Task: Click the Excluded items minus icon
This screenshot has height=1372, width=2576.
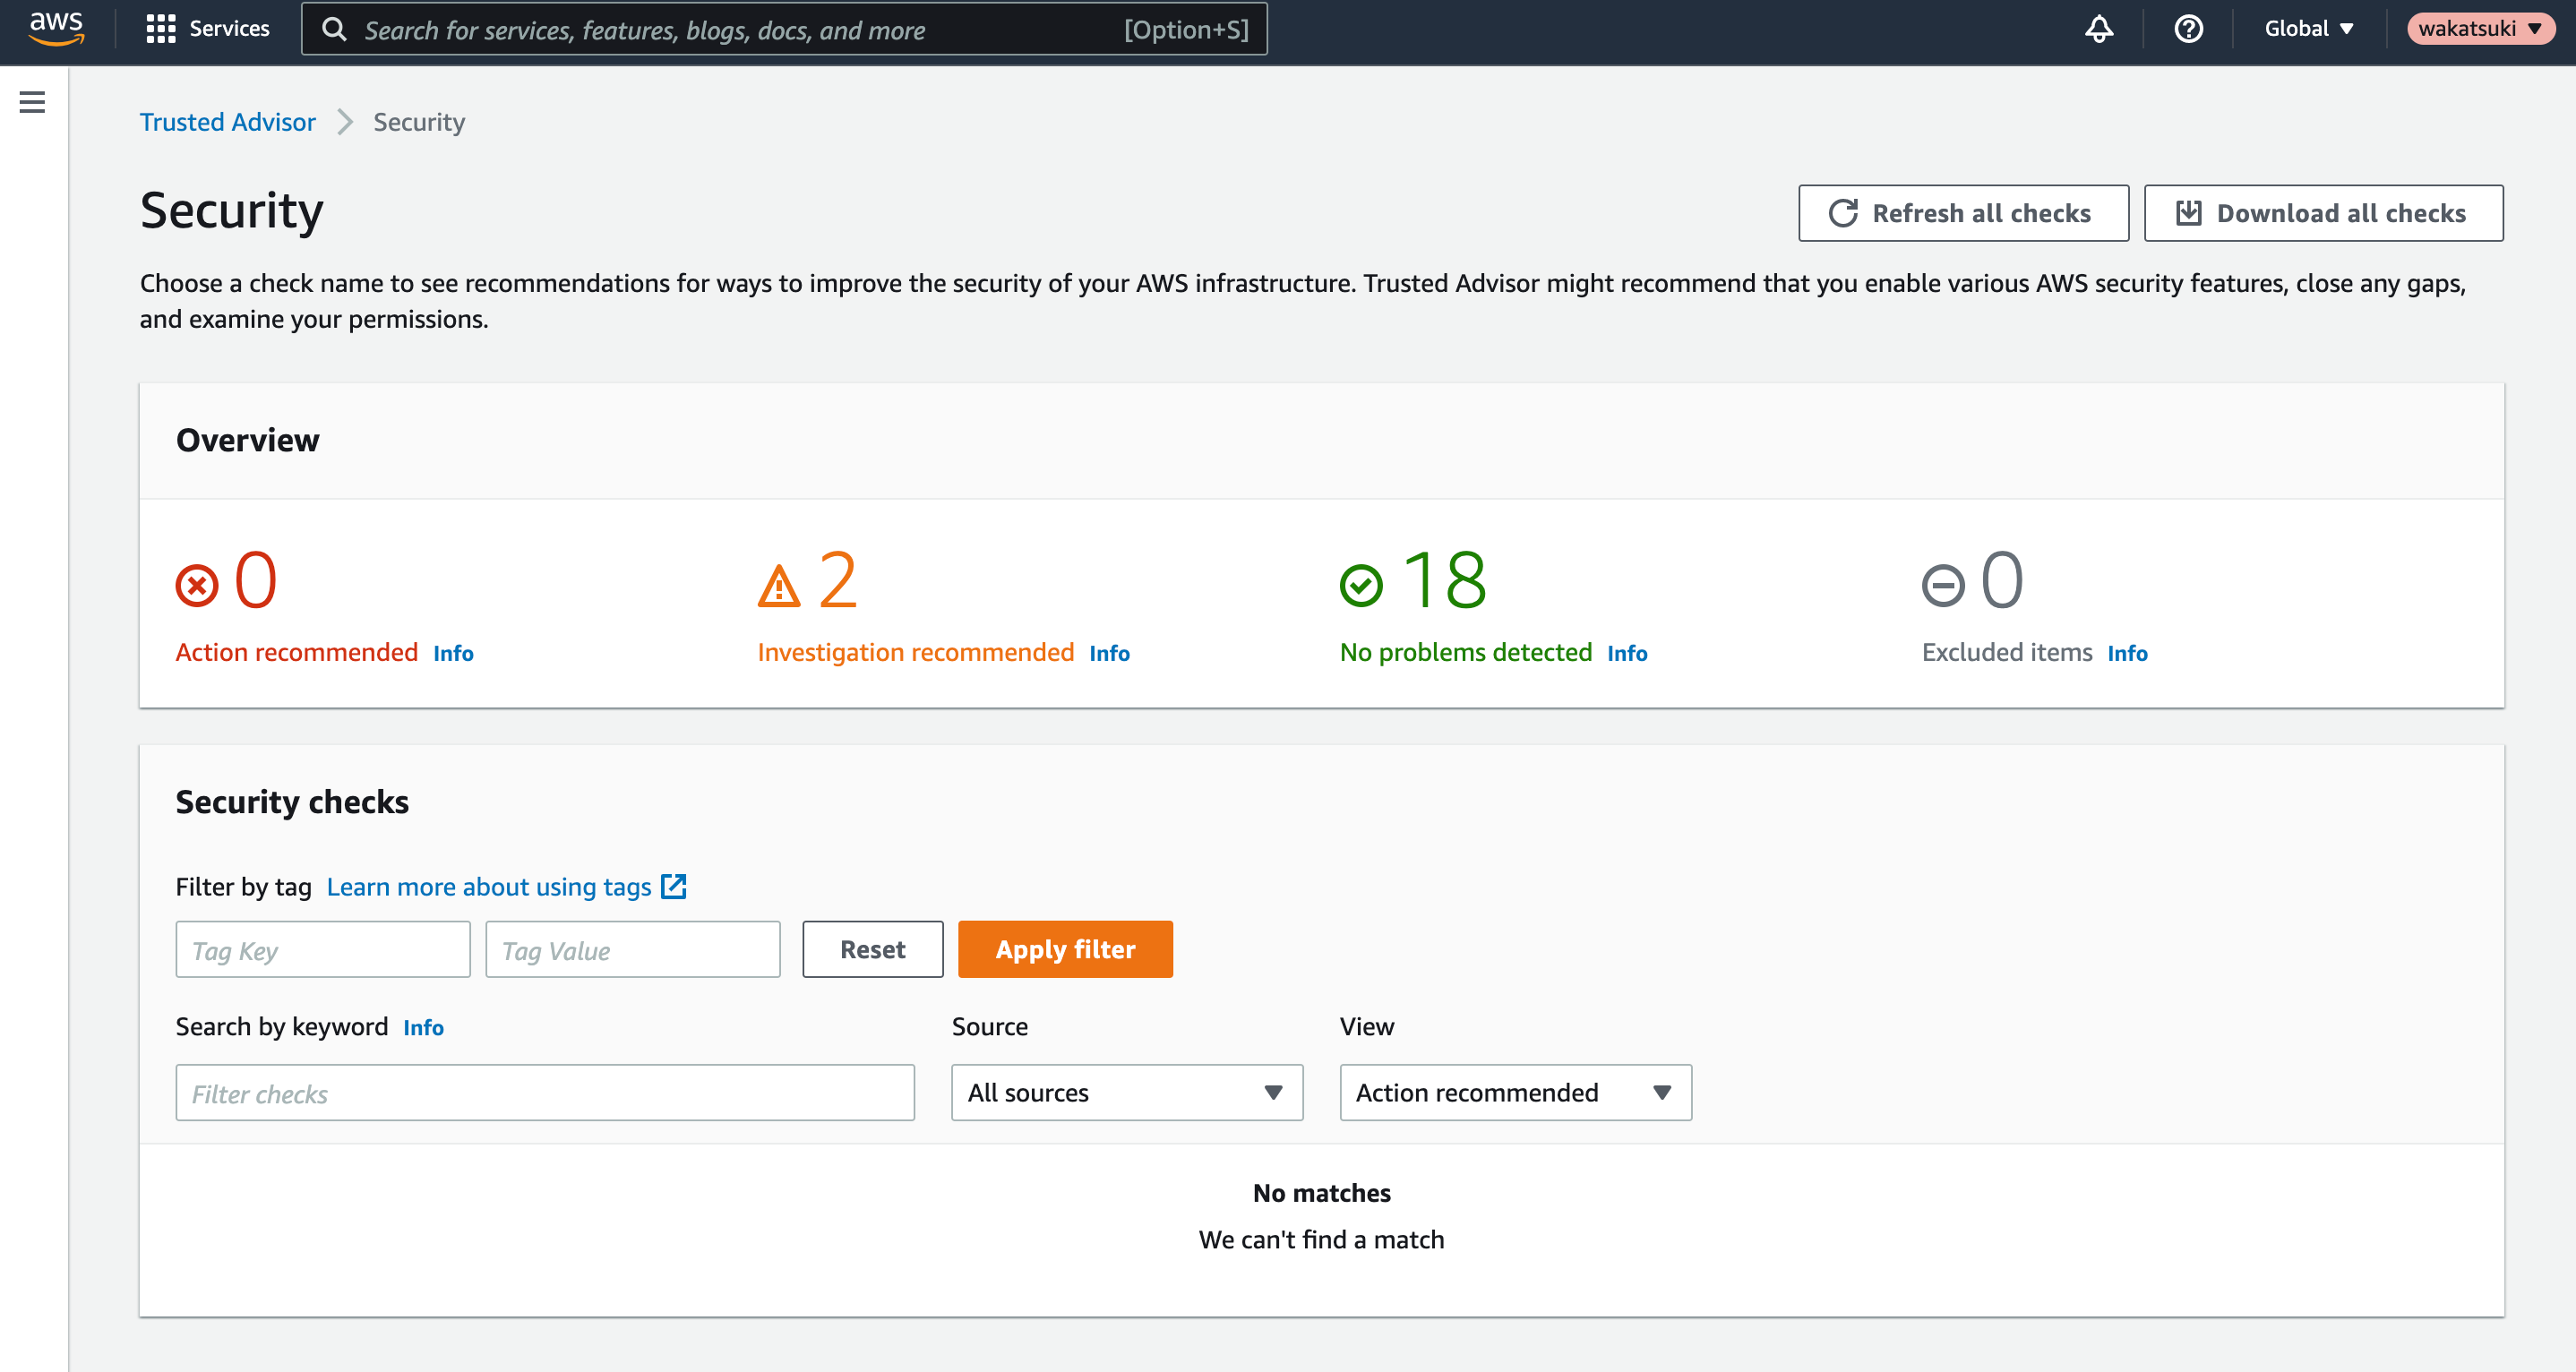Action: coord(1943,585)
